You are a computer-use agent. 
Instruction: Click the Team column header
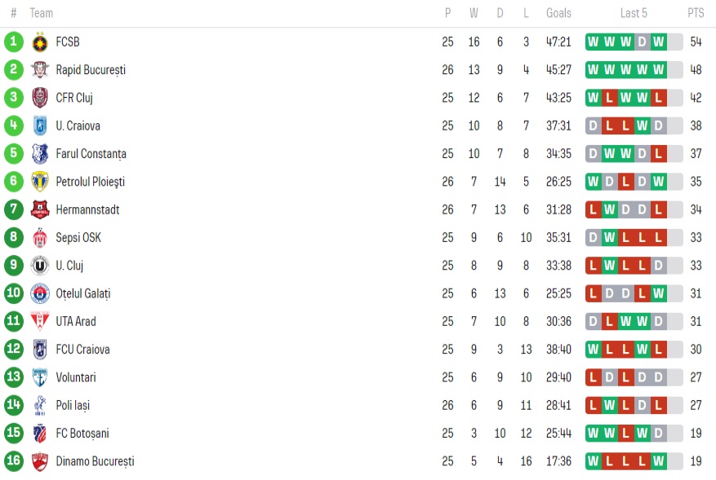tap(42, 13)
